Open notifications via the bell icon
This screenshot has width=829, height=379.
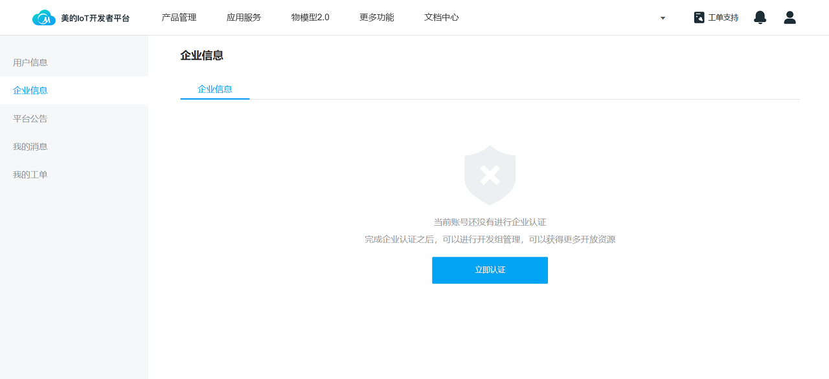tap(760, 17)
